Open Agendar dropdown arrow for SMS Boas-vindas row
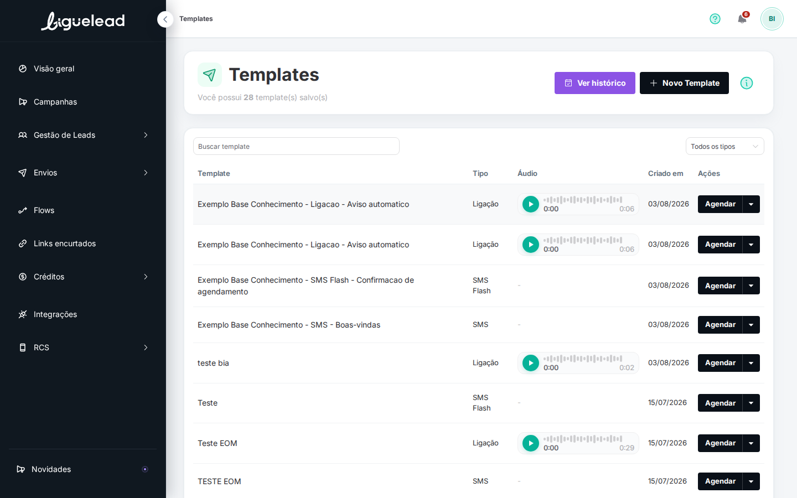 (x=751, y=325)
